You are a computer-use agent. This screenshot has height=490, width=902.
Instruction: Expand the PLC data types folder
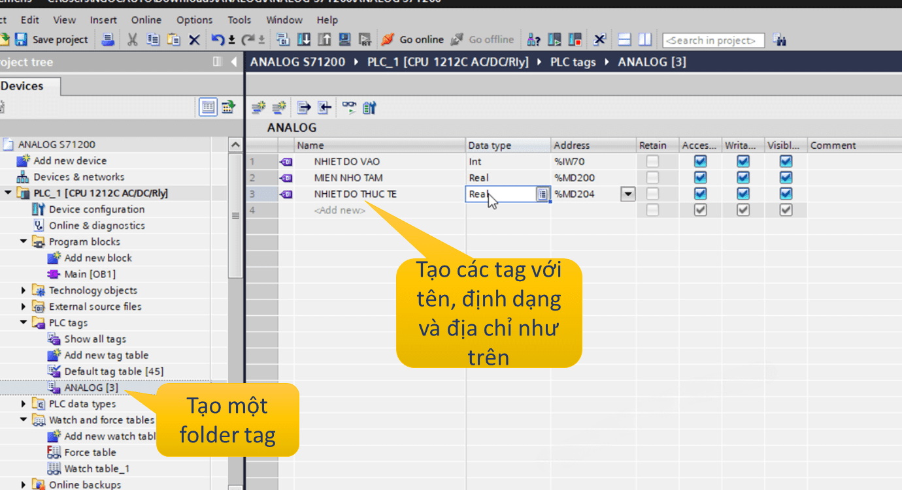point(24,404)
